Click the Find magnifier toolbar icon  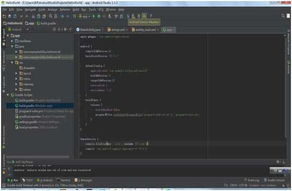[50, 16]
